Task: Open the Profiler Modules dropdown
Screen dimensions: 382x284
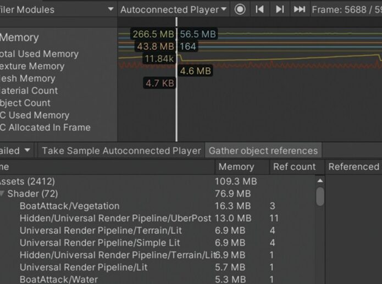Action: 57,9
